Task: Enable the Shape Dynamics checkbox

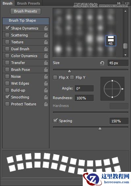Action: (7, 28)
